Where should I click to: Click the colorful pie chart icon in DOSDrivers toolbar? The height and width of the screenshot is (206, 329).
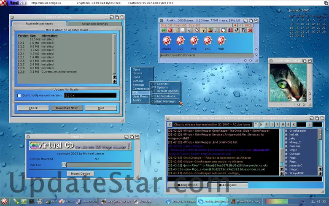pos(210,30)
